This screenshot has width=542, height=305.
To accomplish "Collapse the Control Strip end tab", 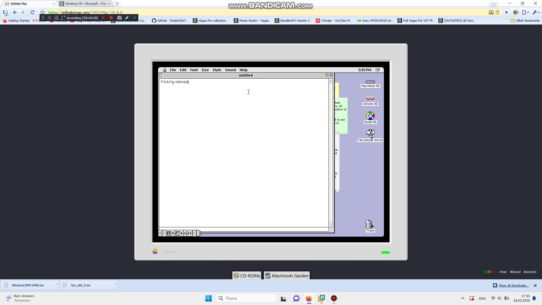I will (x=199, y=233).
